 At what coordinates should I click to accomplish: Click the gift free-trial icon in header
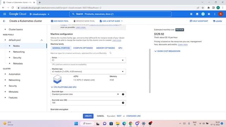click(191, 14)
